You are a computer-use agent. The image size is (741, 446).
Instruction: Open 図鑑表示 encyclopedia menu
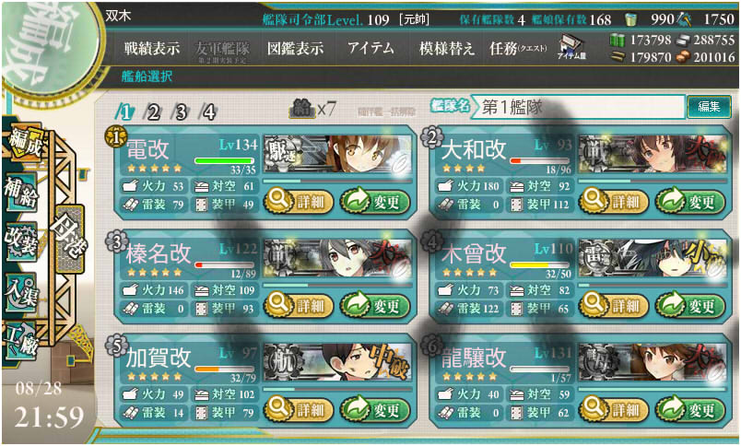coord(295,48)
